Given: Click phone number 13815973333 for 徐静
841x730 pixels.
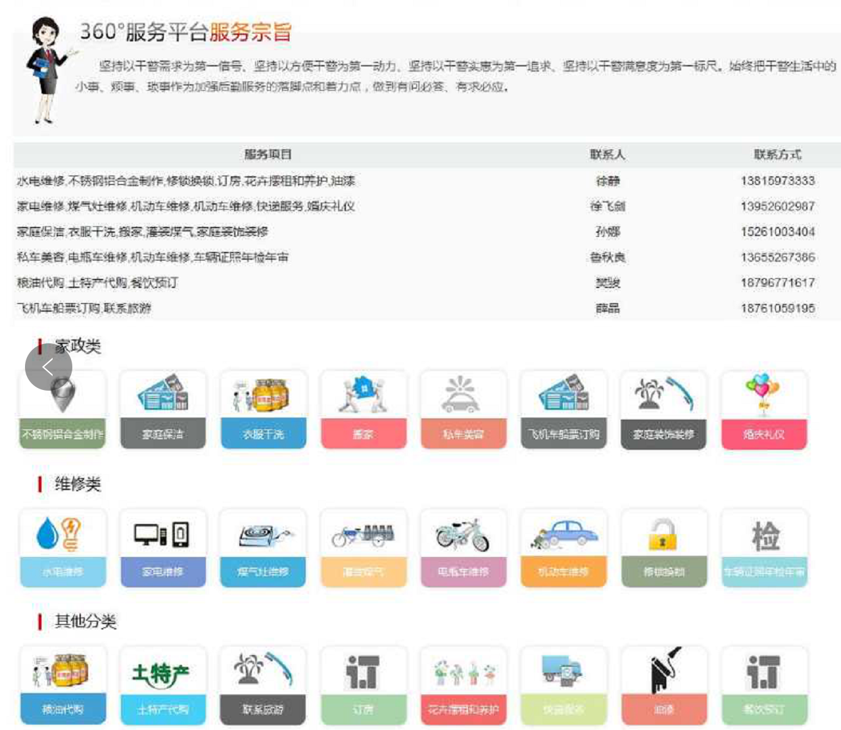Looking at the screenshot, I should [777, 181].
